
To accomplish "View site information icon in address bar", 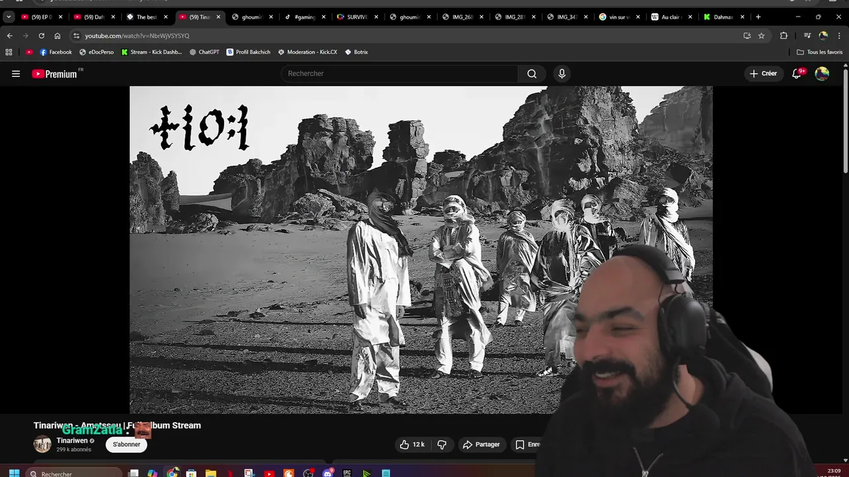I will pyautogui.click(x=76, y=36).
